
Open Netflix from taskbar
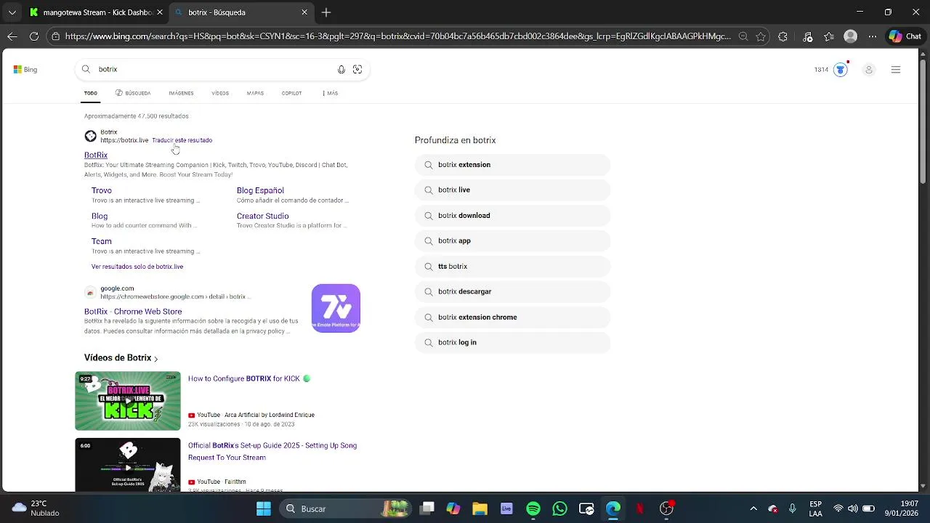click(x=639, y=508)
